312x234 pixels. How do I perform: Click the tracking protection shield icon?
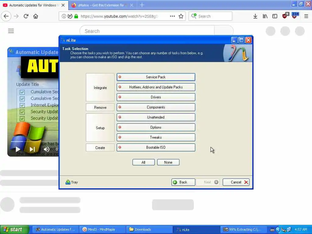click(70, 16)
